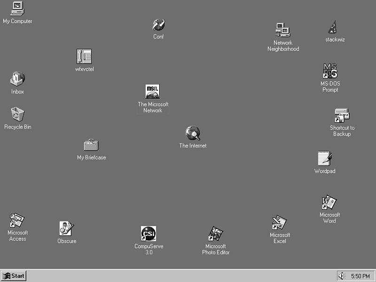Click the wfxvctel telephone icon
This screenshot has height=282, width=376.
pyautogui.click(x=84, y=56)
